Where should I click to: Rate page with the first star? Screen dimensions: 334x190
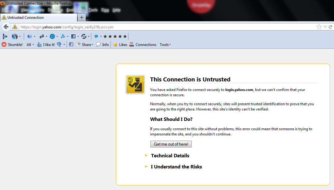pyautogui.click(x=105, y=36)
